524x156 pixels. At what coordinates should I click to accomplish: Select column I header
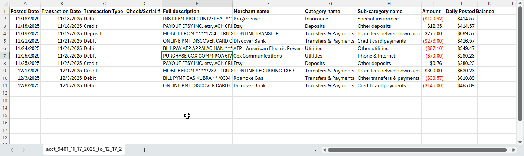[433, 4]
